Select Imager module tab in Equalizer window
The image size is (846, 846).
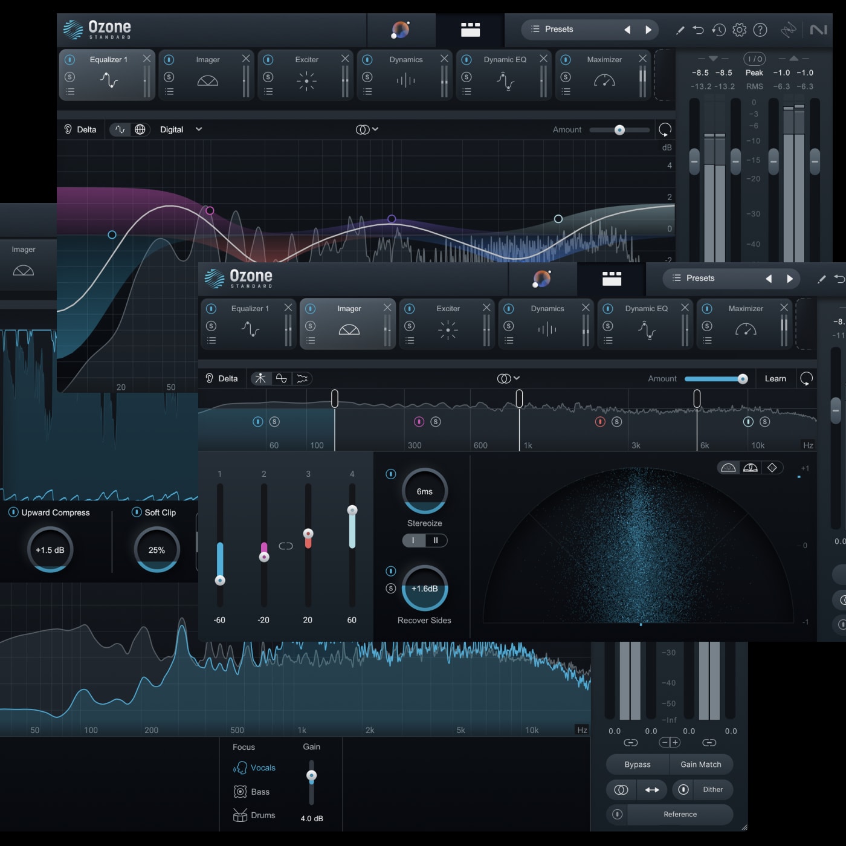pyautogui.click(x=207, y=75)
